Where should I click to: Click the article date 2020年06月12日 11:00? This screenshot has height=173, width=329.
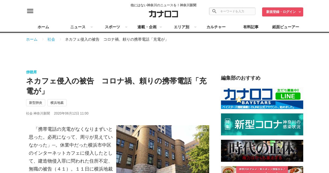coord(71,113)
